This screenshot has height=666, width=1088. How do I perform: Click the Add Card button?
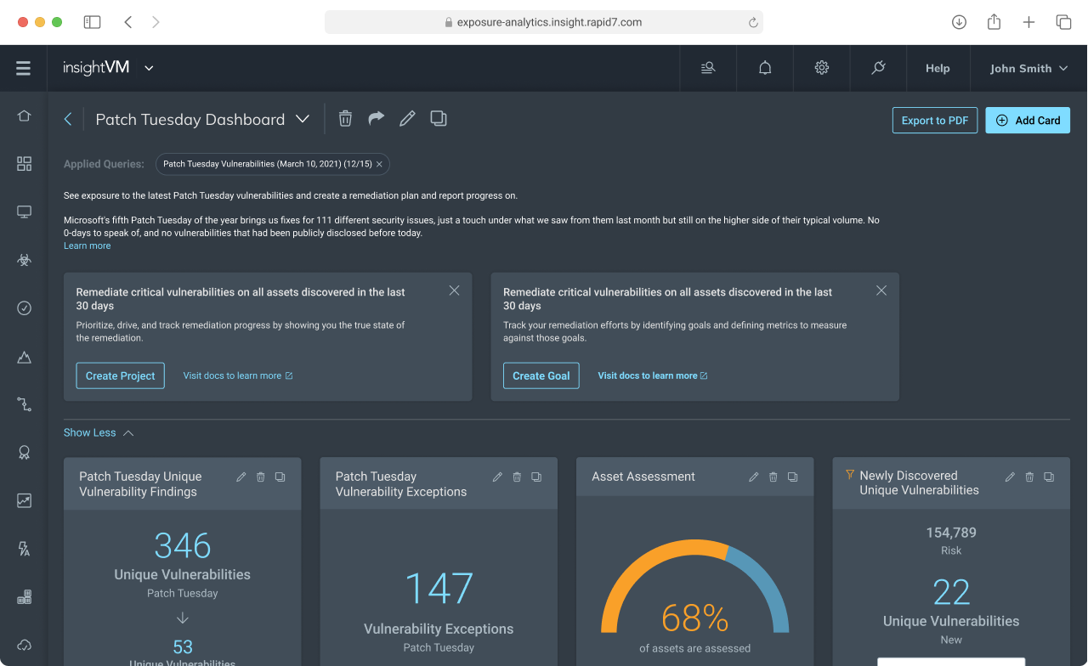coord(1028,121)
